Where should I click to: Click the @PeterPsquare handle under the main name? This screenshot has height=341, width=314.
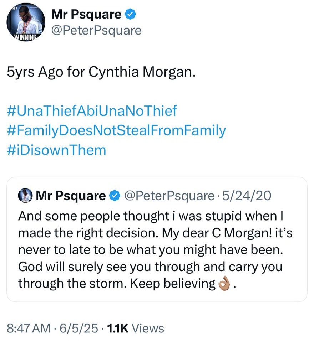(96, 30)
